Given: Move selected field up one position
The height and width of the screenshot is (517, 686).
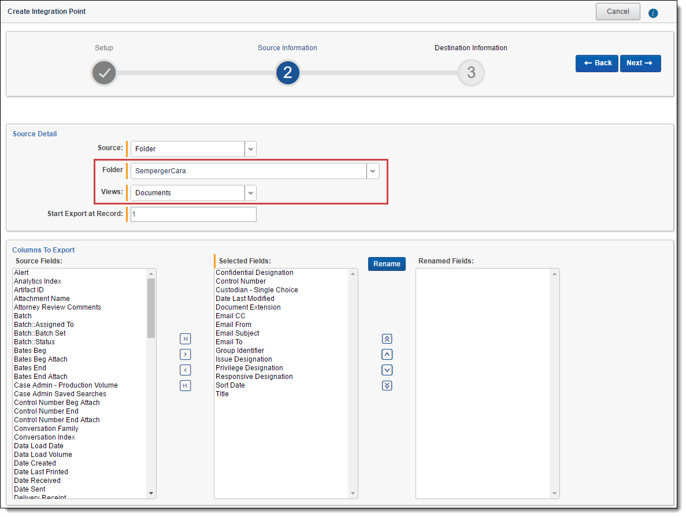Looking at the screenshot, I should click(387, 355).
